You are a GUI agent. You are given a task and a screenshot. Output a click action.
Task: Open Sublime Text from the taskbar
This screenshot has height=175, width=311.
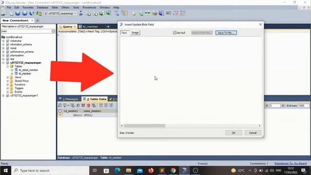[162, 171]
